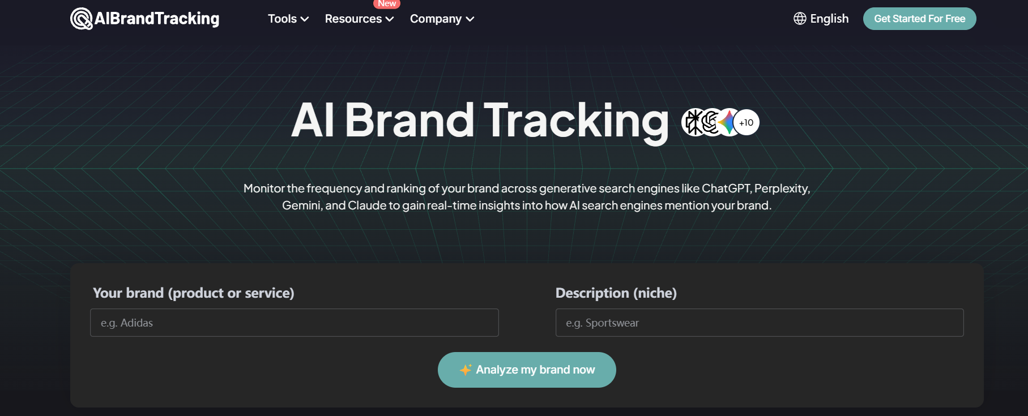Click the red New badge
The height and width of the screenshot is (416, 1028).
tap(387, 4)
